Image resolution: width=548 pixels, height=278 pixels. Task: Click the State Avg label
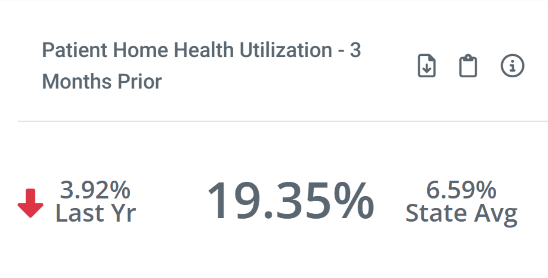click(462, 215)
